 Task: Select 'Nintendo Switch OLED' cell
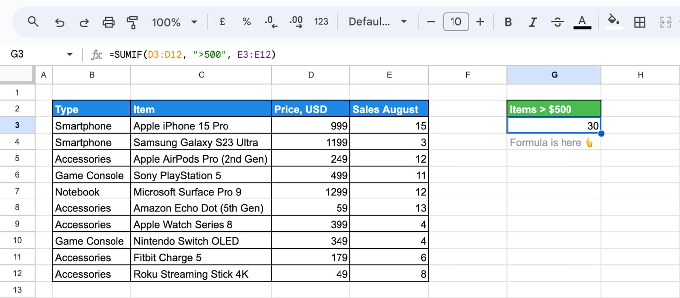point(201,241)
